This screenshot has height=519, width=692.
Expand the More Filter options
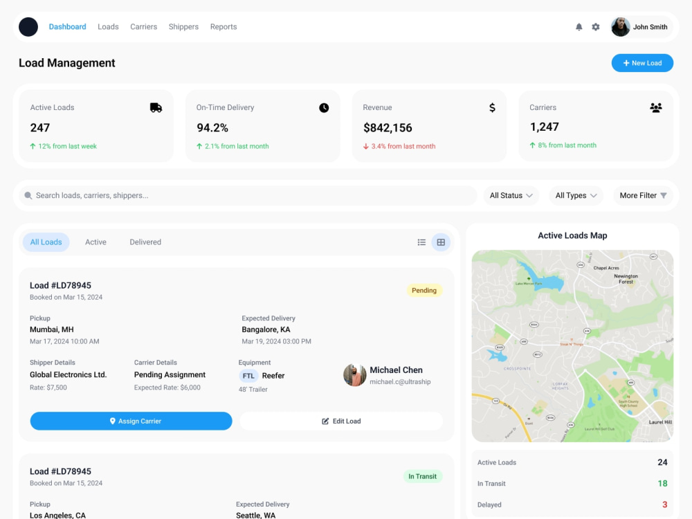point(643,196)
